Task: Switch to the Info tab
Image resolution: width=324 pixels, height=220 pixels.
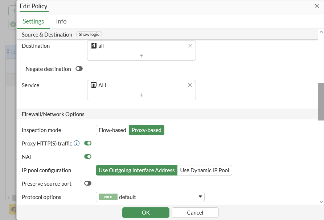Action: (x=61, y=21)
